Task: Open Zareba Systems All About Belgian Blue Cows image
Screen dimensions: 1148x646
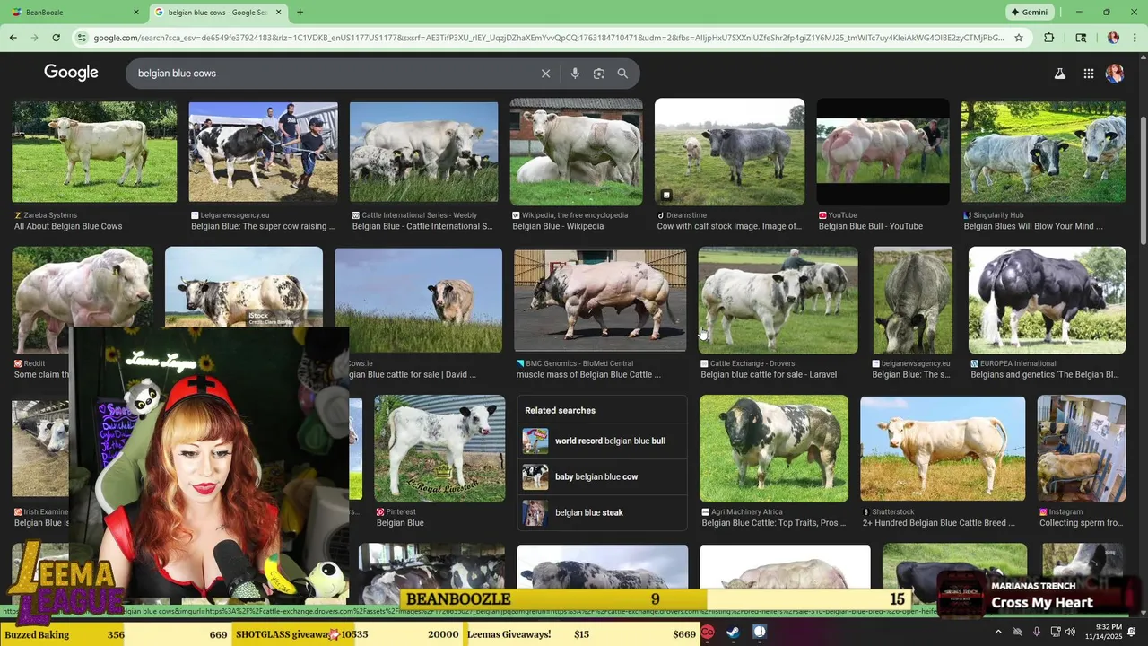Action: [94, 152]
